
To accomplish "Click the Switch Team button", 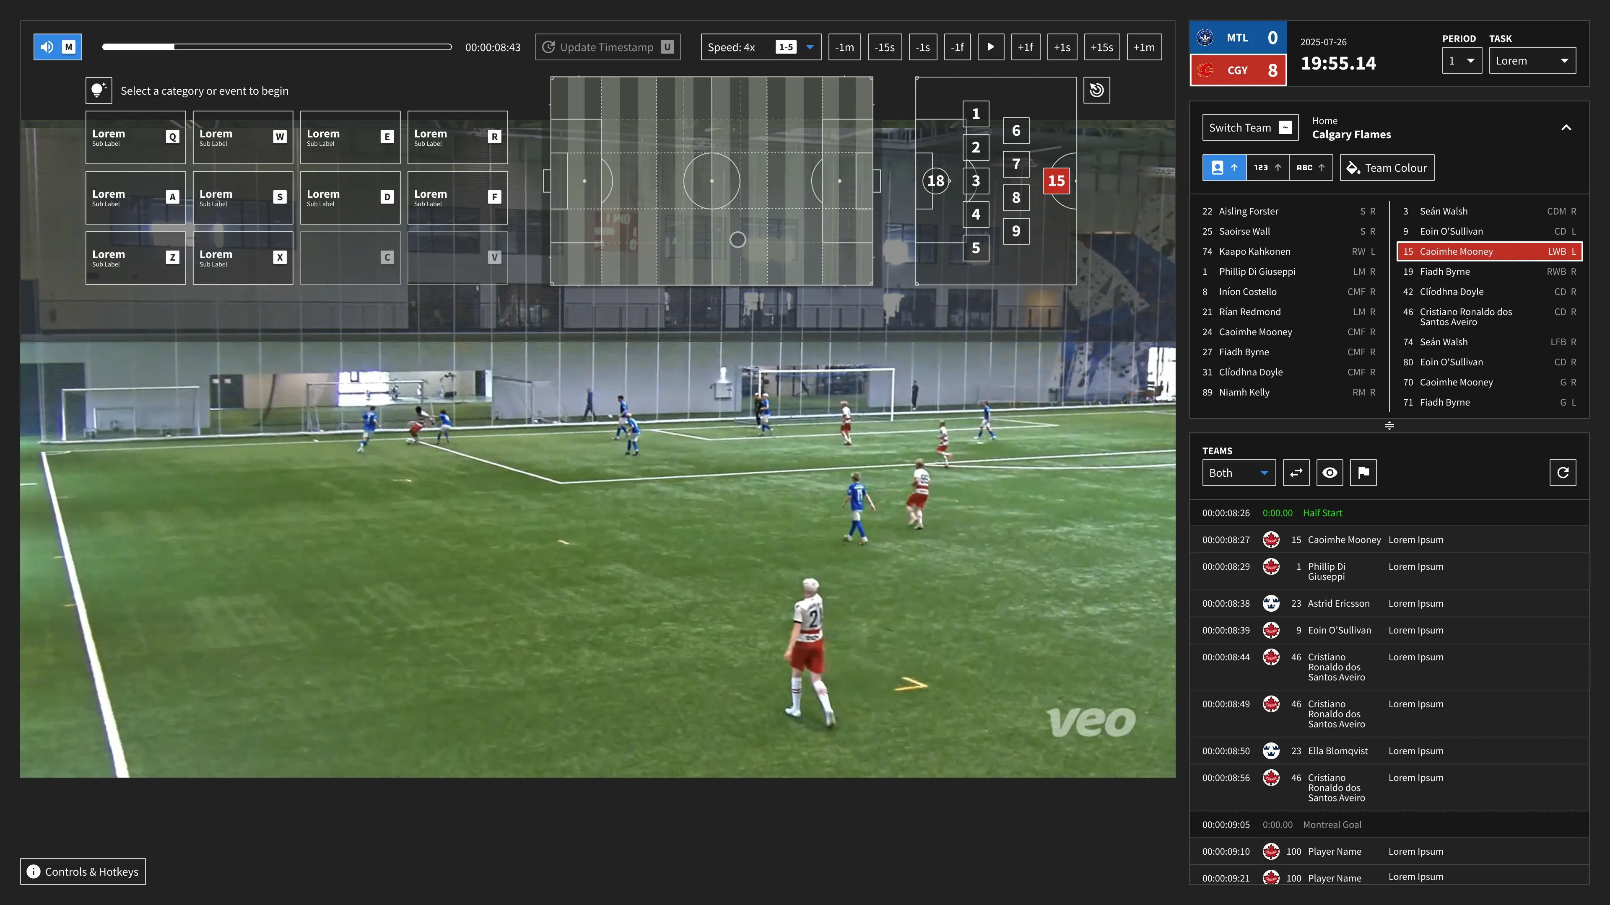I will coord(1250,127).
